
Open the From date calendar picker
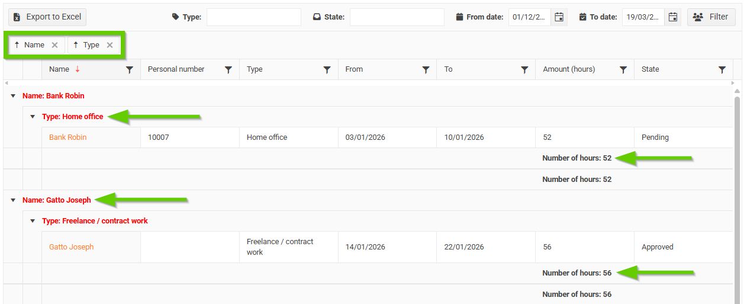coord(559,17)
